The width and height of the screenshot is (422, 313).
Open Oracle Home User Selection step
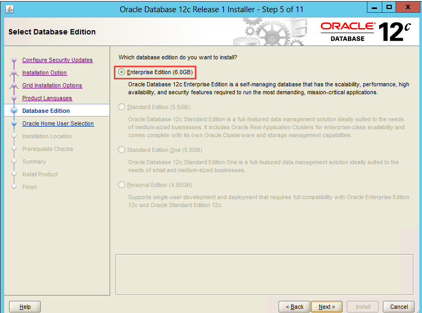coord(58,123)
